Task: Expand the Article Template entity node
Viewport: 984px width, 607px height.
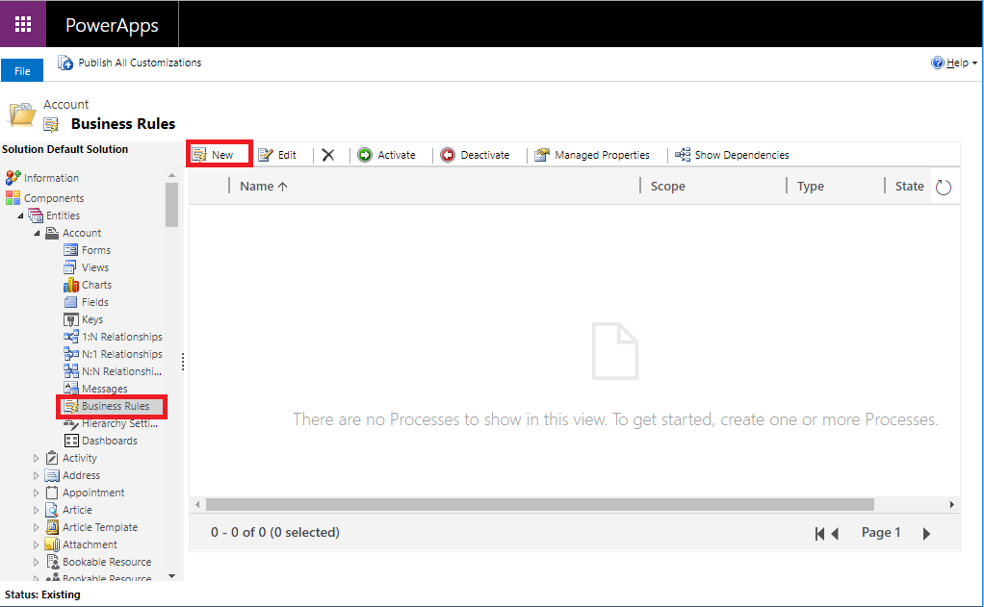Action: 36,527
